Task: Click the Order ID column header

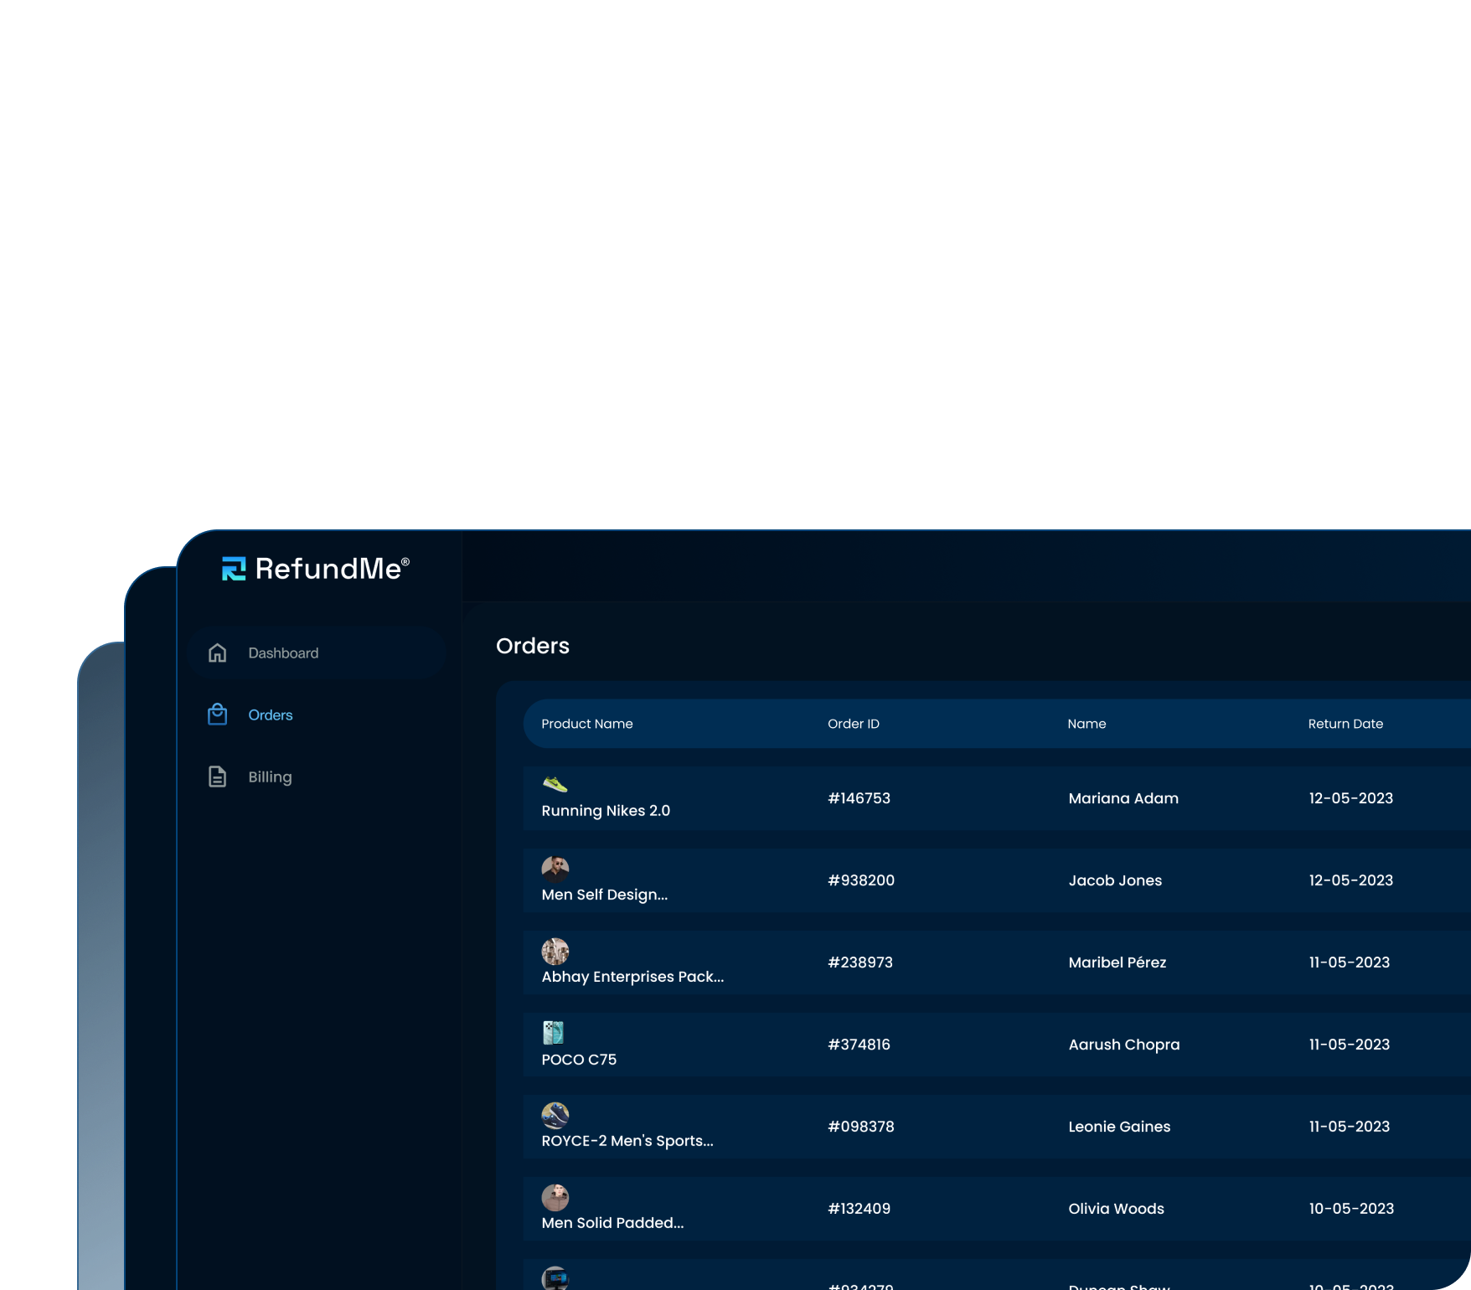Action: [x=853, y=724]
